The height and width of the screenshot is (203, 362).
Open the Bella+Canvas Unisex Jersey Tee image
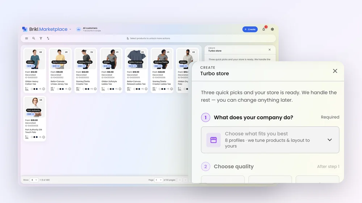coord(60,59)
